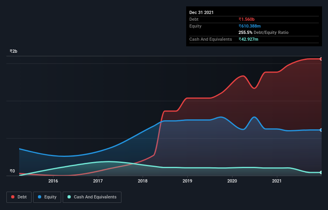Click Cash And Equivalents label in tooltip
This screenshot has height=210, width=328.
[x=211, y=39]
